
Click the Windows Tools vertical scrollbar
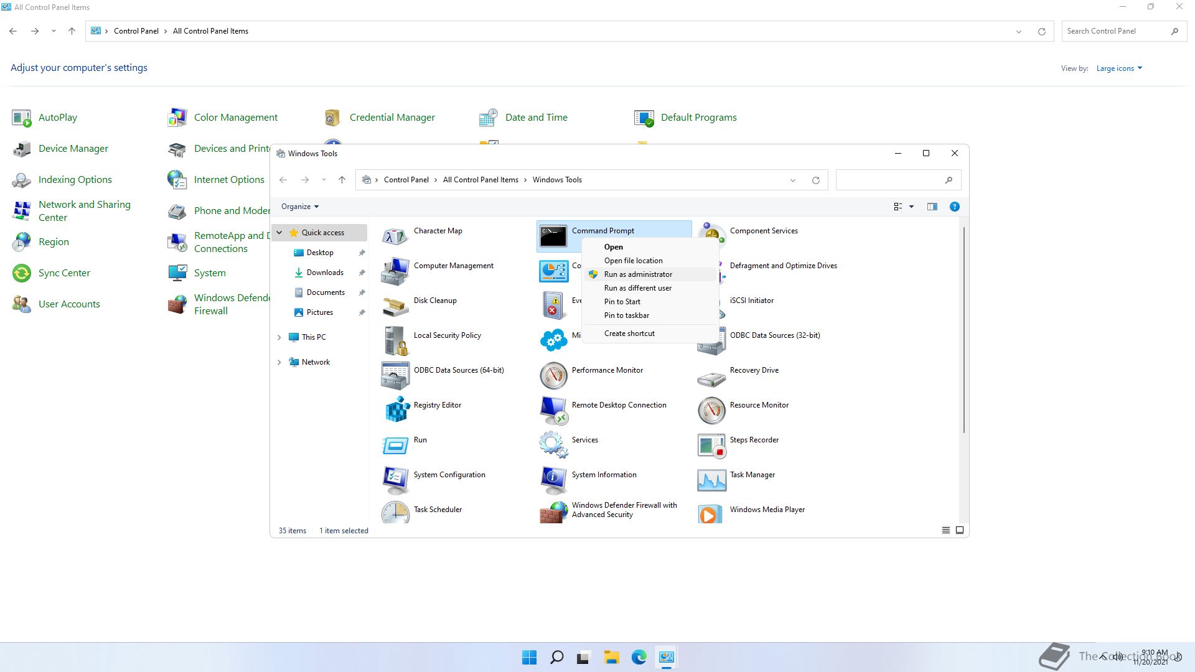tap(964, 330)
